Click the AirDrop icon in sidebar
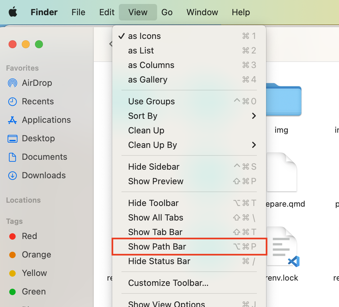Viewport: 339px width, 307px height. click(13, 83)
